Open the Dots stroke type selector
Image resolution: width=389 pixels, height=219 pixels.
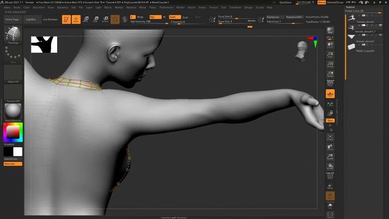click(13, 54)
